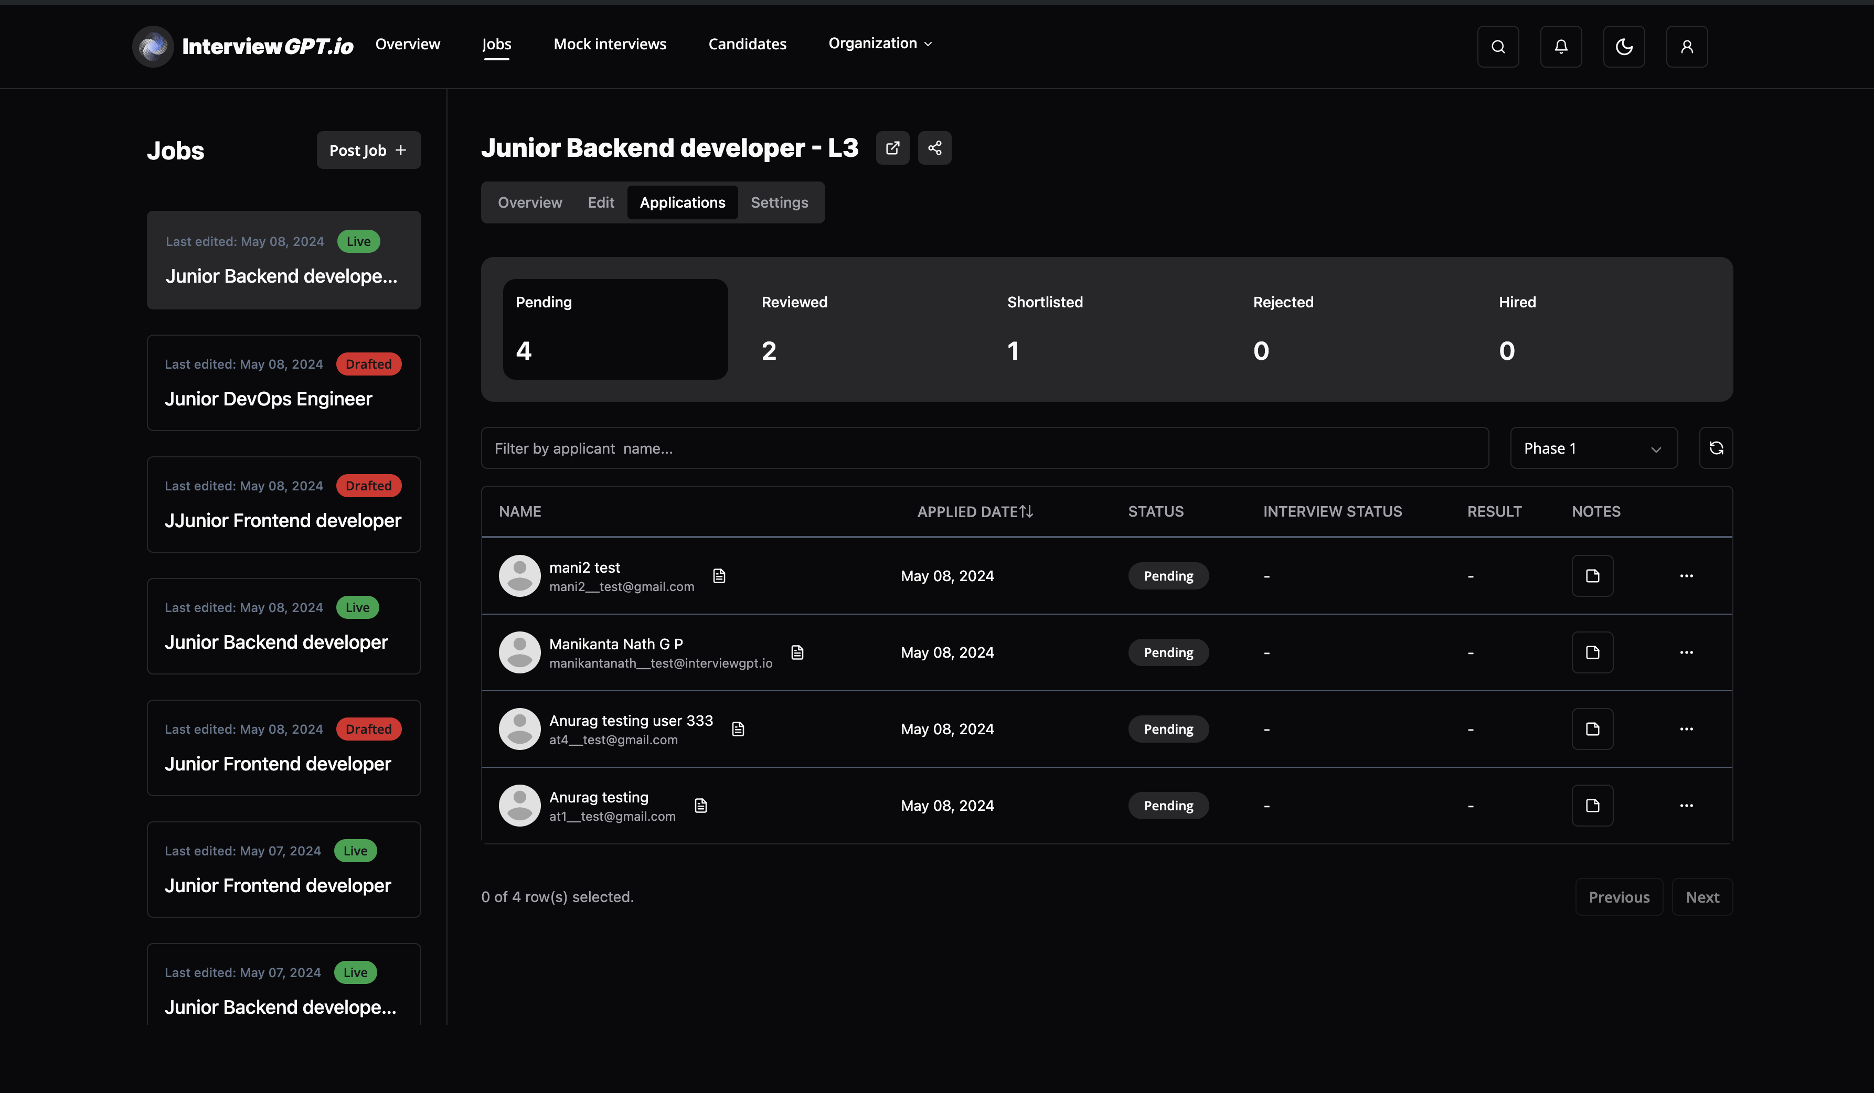The width and height of the screenshot is (1874, 1093).
Task: Switch to the Settings tab
Action: tap(779, 202)
